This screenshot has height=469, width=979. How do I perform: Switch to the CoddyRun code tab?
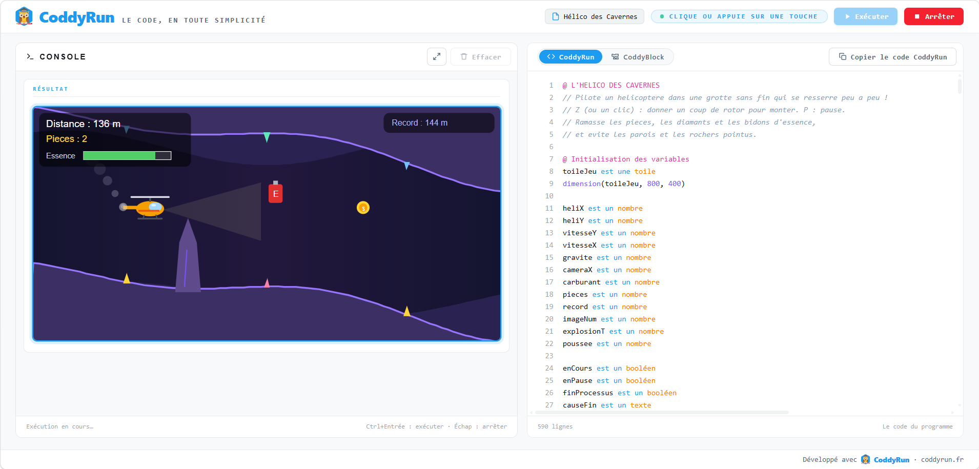tap(570, 57)
